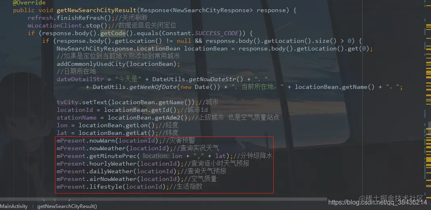Click the tvCity.setText statement
This screenshot has width=431, height=210.
(127, 103)
